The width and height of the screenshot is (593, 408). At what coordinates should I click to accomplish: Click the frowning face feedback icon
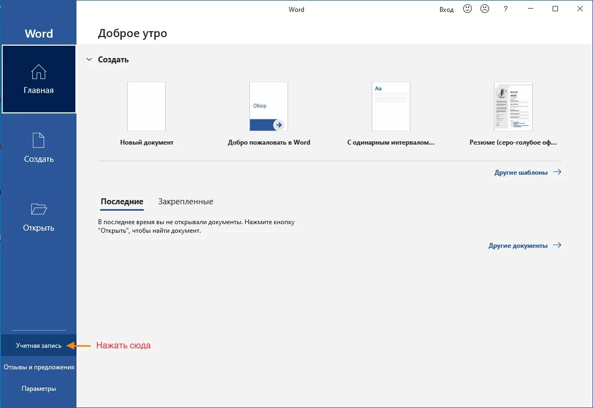point(484,9)
